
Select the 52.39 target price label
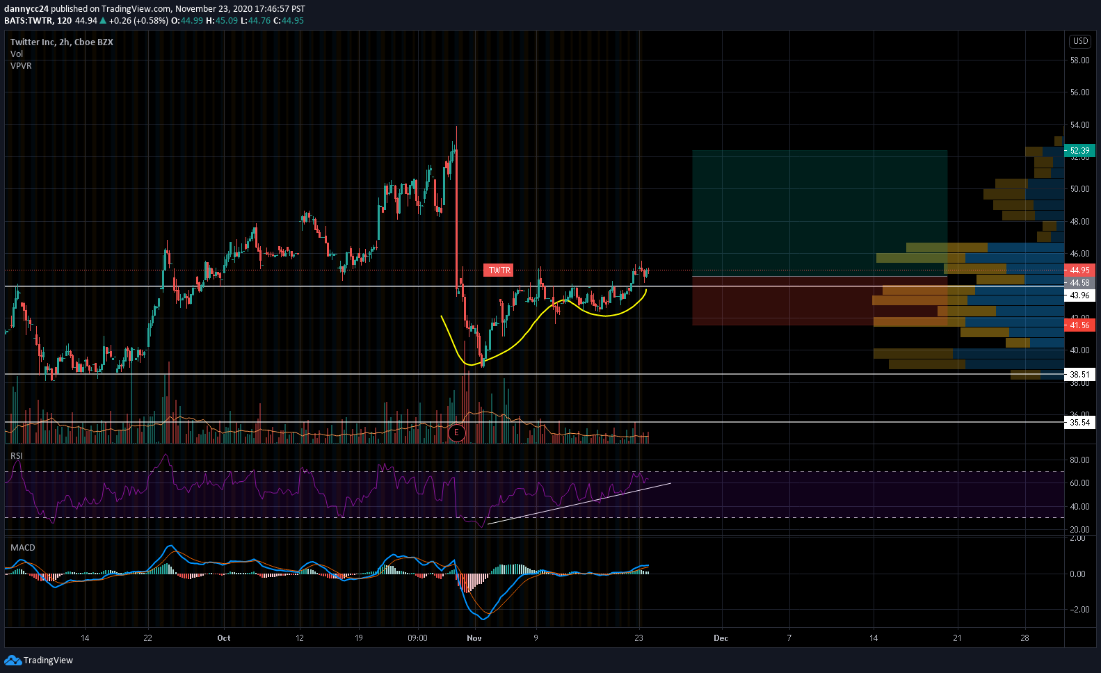pyautogui.click(x=1079, y=150)
